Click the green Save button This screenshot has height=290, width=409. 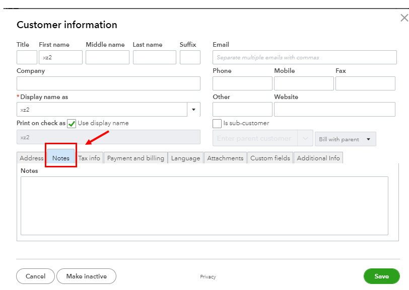coord(381,276)
